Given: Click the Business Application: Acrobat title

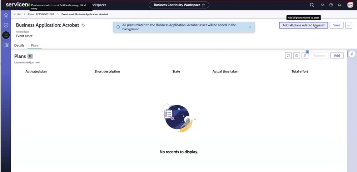Looking at the screenshot, I should coord(48,25).
